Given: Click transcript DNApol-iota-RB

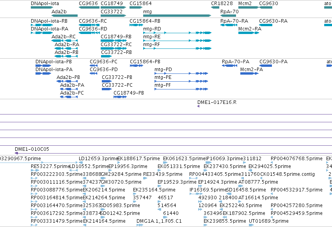Looking at the screenshot, I should tap(42, 25).
